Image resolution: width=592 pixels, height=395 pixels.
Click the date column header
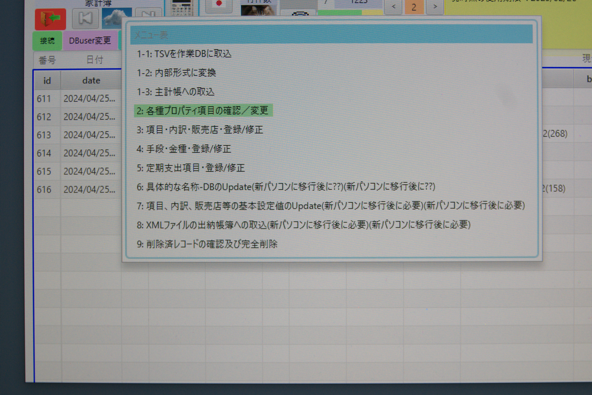[x=91, y=80]
